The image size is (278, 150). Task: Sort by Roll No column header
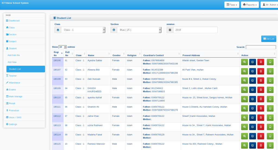point(69,54)
